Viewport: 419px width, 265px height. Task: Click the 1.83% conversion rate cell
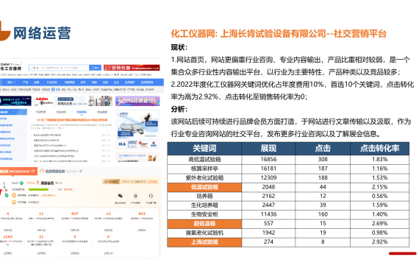click(379, 160)
